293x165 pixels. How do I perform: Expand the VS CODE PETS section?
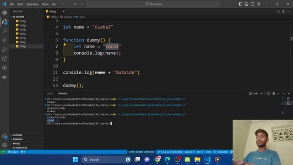[27, 148]
